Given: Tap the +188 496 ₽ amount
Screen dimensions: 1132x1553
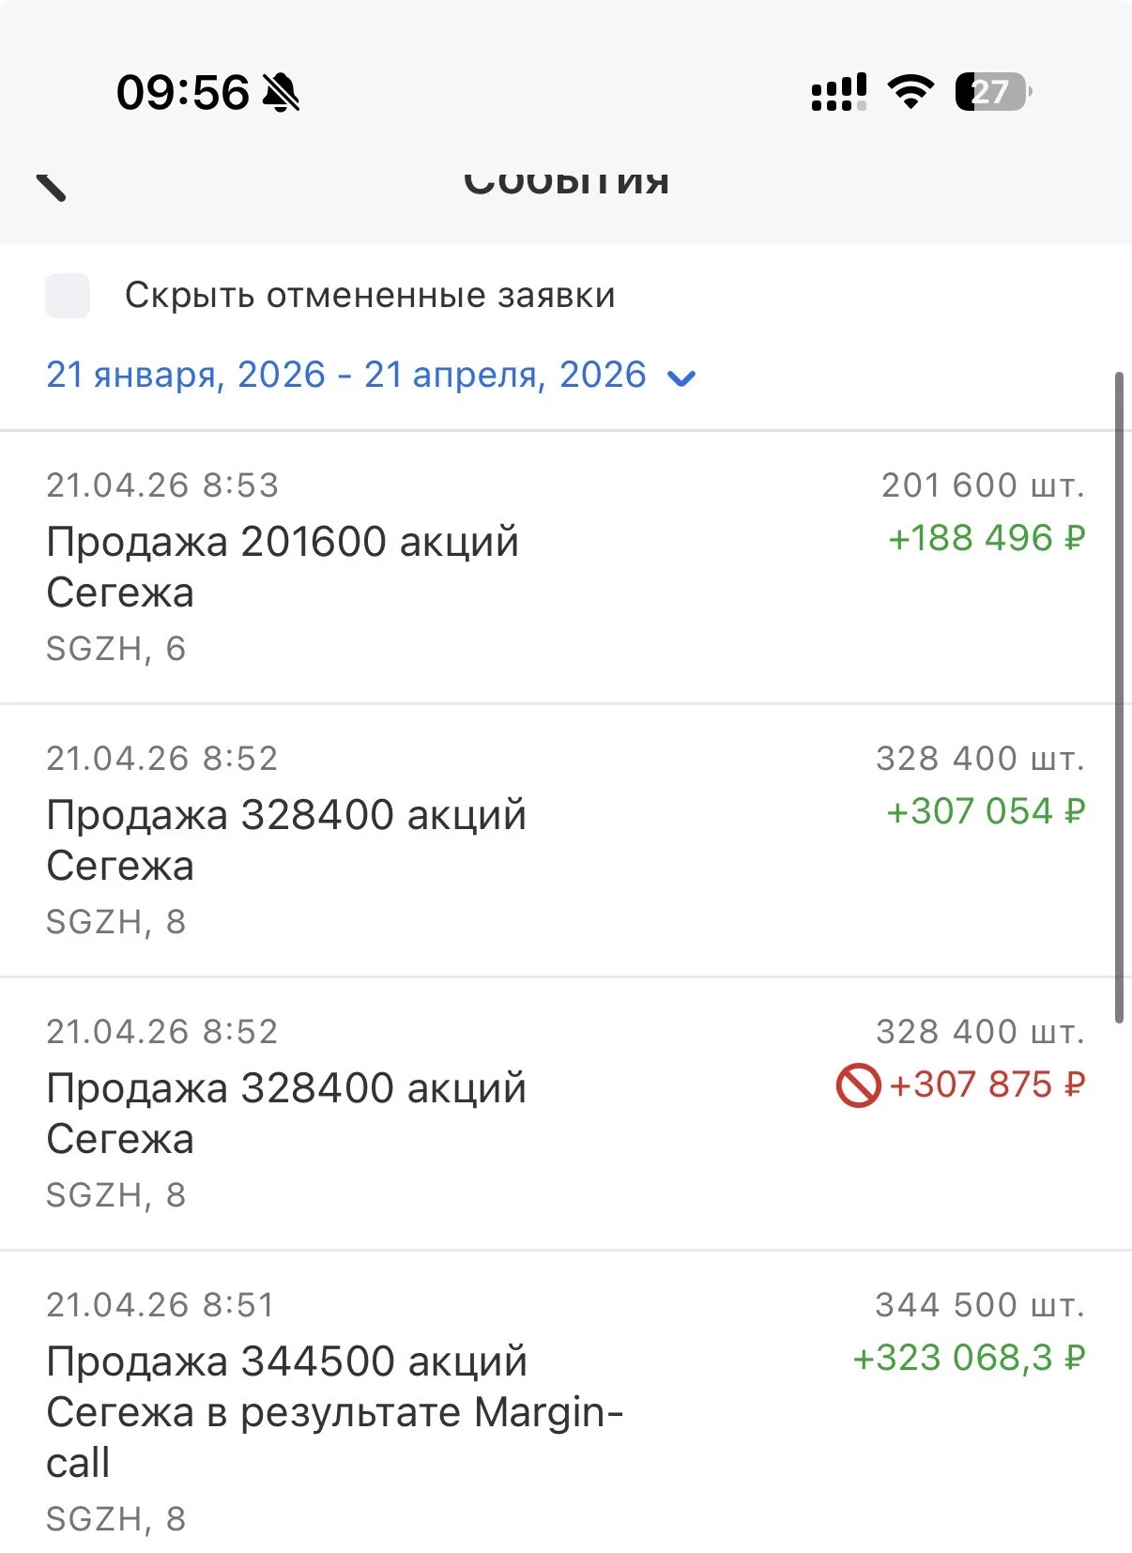Looking at the screenshot, I should (x=987, y=538).
